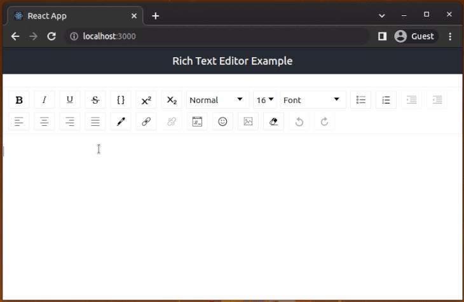Go back in browser history
The height and width of the screenshot is (302, 464).
coord(15,36)
